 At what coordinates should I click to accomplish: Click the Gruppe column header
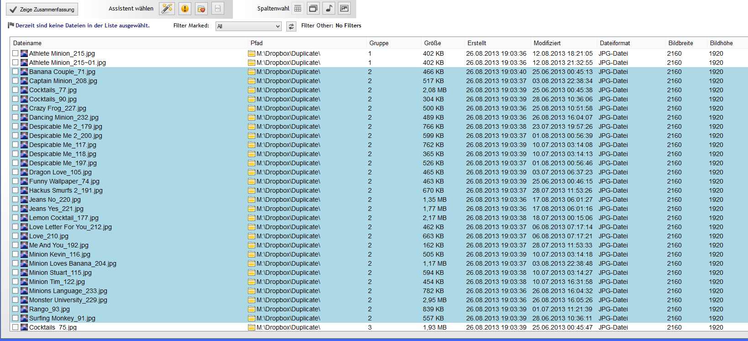coord(379,43)
